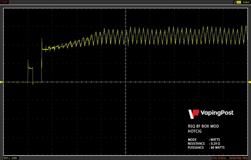Click the graticule center crosshair intersection
The height and width of the screenshot is (160, 251).
point(126,82)
